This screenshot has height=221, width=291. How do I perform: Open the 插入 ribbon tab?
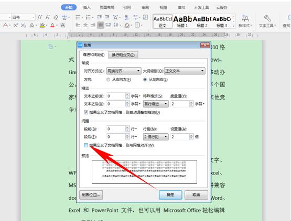87,7
